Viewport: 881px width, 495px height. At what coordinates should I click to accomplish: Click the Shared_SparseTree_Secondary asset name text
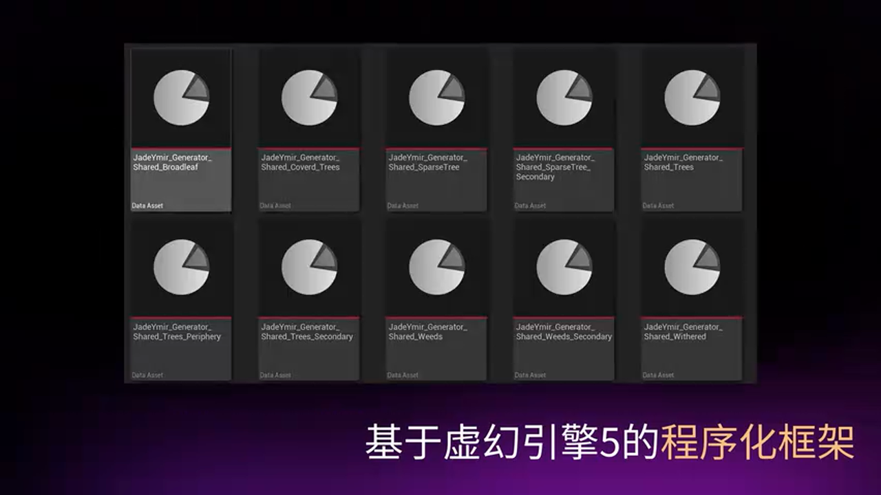click(x=555, y=167)
